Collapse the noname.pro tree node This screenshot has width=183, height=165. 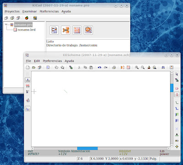click(6, 25)
